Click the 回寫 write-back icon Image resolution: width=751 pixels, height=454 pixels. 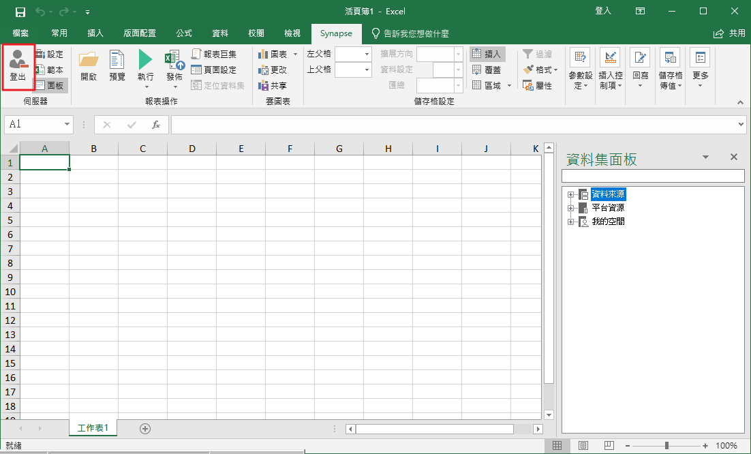(x=640, y=68)
